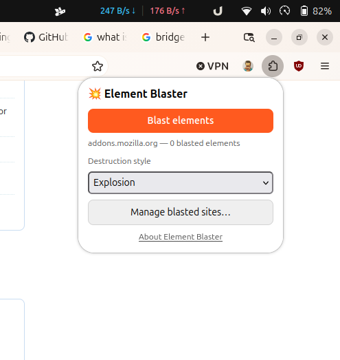Bookmark this page with the star icon
This screenshot has height=360, width=340.
[x=98, y=66]
